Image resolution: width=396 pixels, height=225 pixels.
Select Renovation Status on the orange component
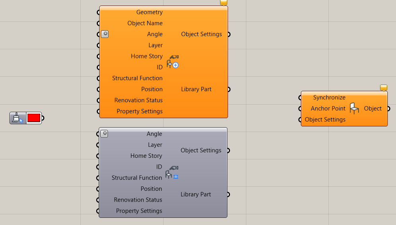click(x=139, y=100)
